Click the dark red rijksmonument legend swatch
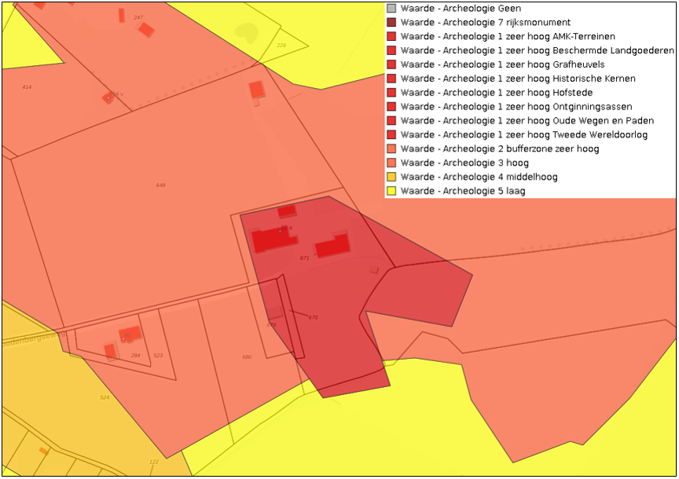Image resolution: width=679 pixels, height=479 pixels. coord(391,23)
